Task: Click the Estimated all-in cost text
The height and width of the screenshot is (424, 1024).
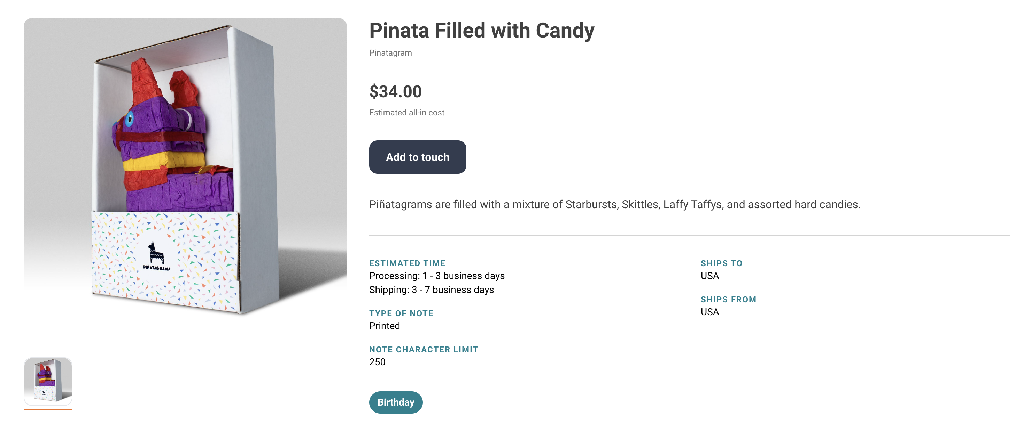Action: click(x=407, y=113)
